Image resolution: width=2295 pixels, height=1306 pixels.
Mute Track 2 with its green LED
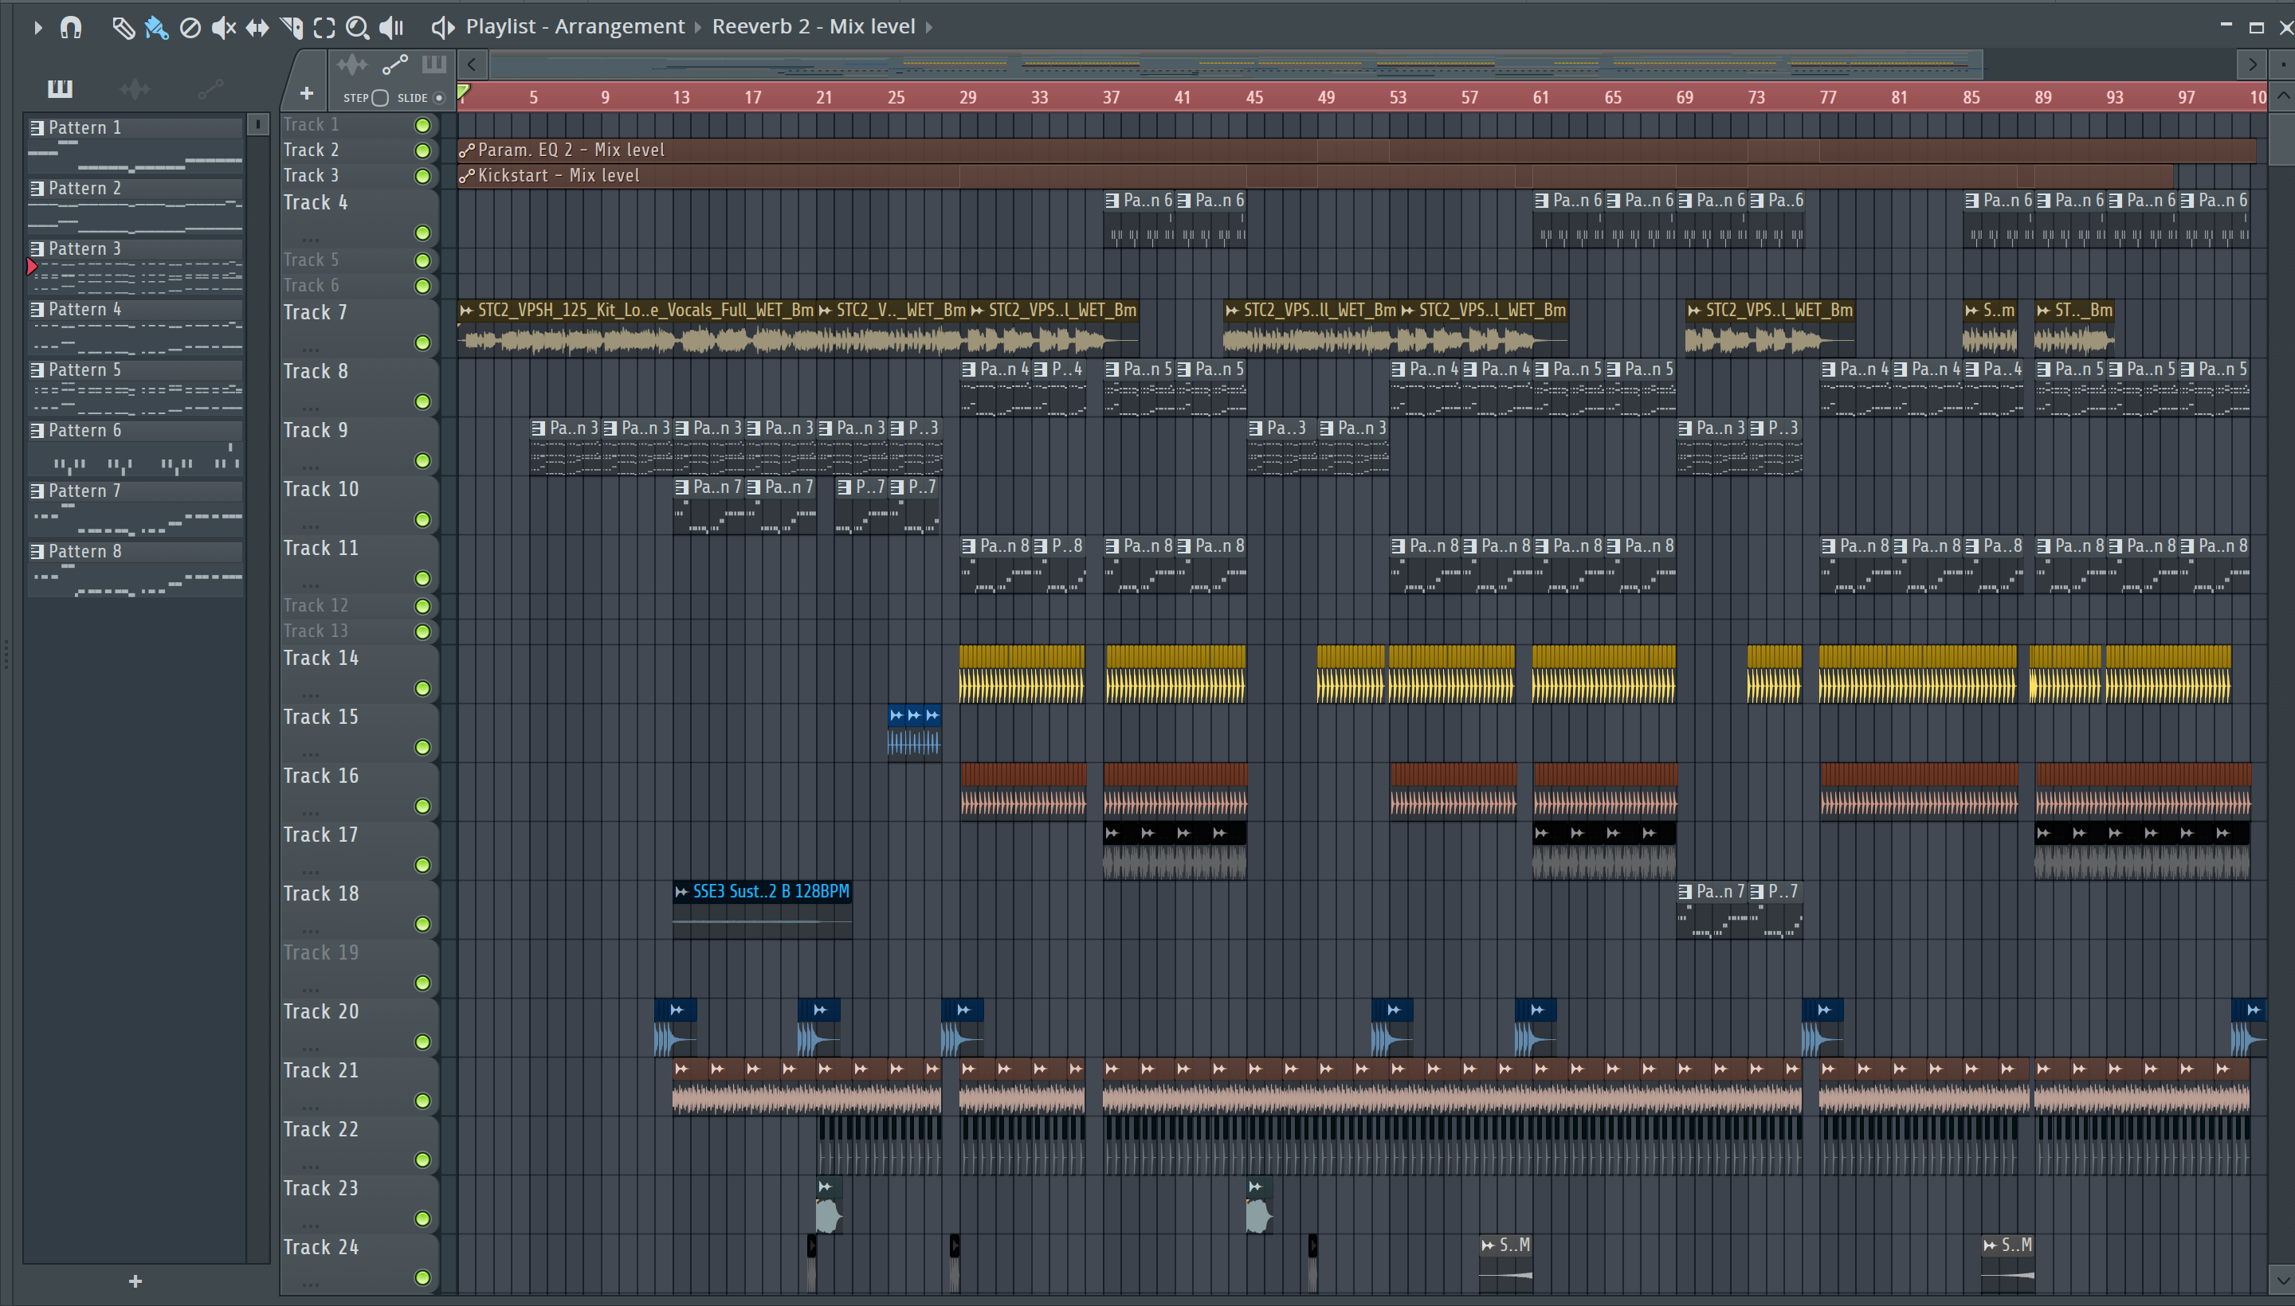(422, 151)
